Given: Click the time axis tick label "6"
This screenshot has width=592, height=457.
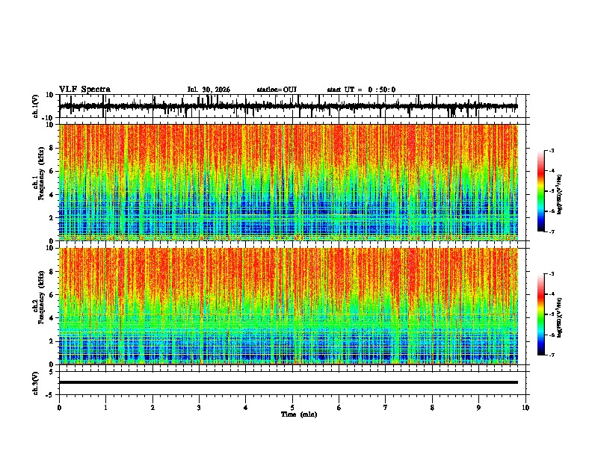Looking at the screenshot, I should point(339,408).
